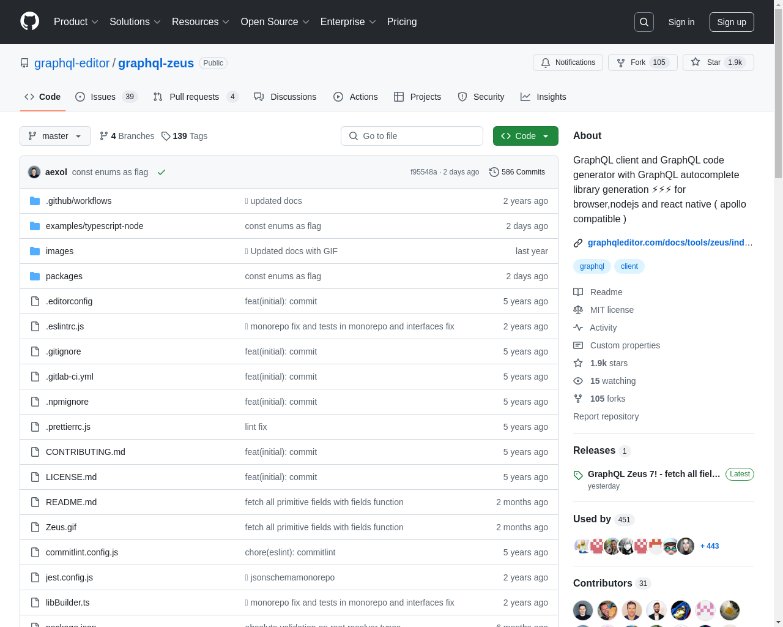The width and height of the screenshot is (783, 627).
Task: Open the green Code dropdown button
Action: [x=525, y=136]
